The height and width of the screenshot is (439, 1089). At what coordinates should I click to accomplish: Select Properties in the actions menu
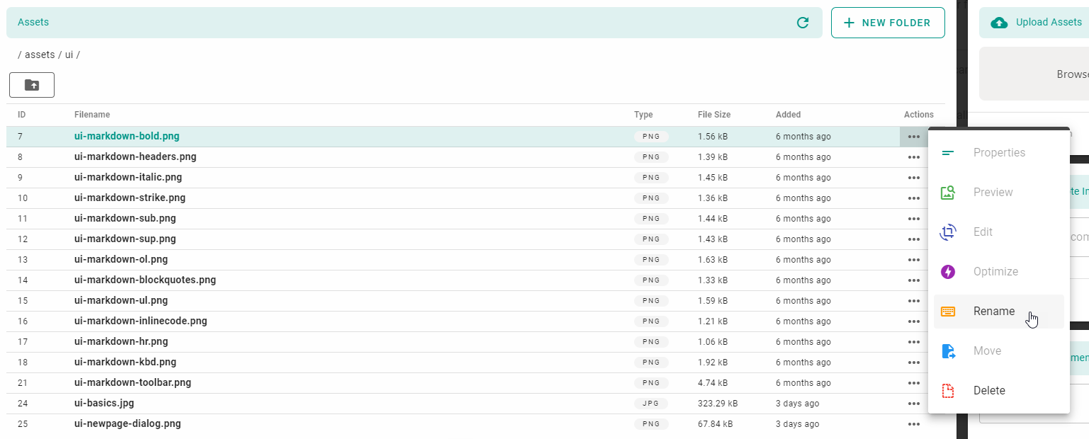tap(998, 153)
